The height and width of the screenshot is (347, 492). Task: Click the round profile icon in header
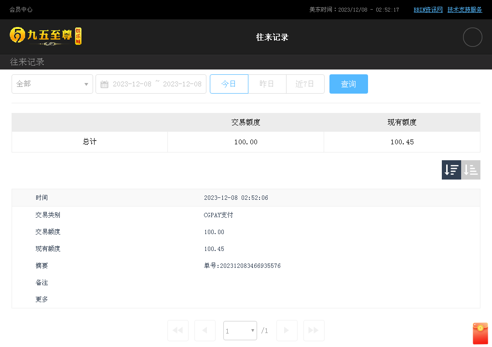point(472,37)
